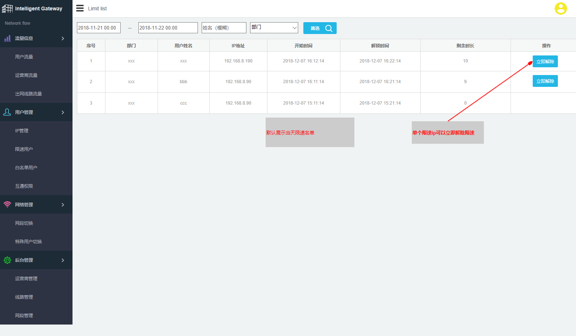
Task: Collapse the 后台管理 section chevron
Action: click(63, 260)
